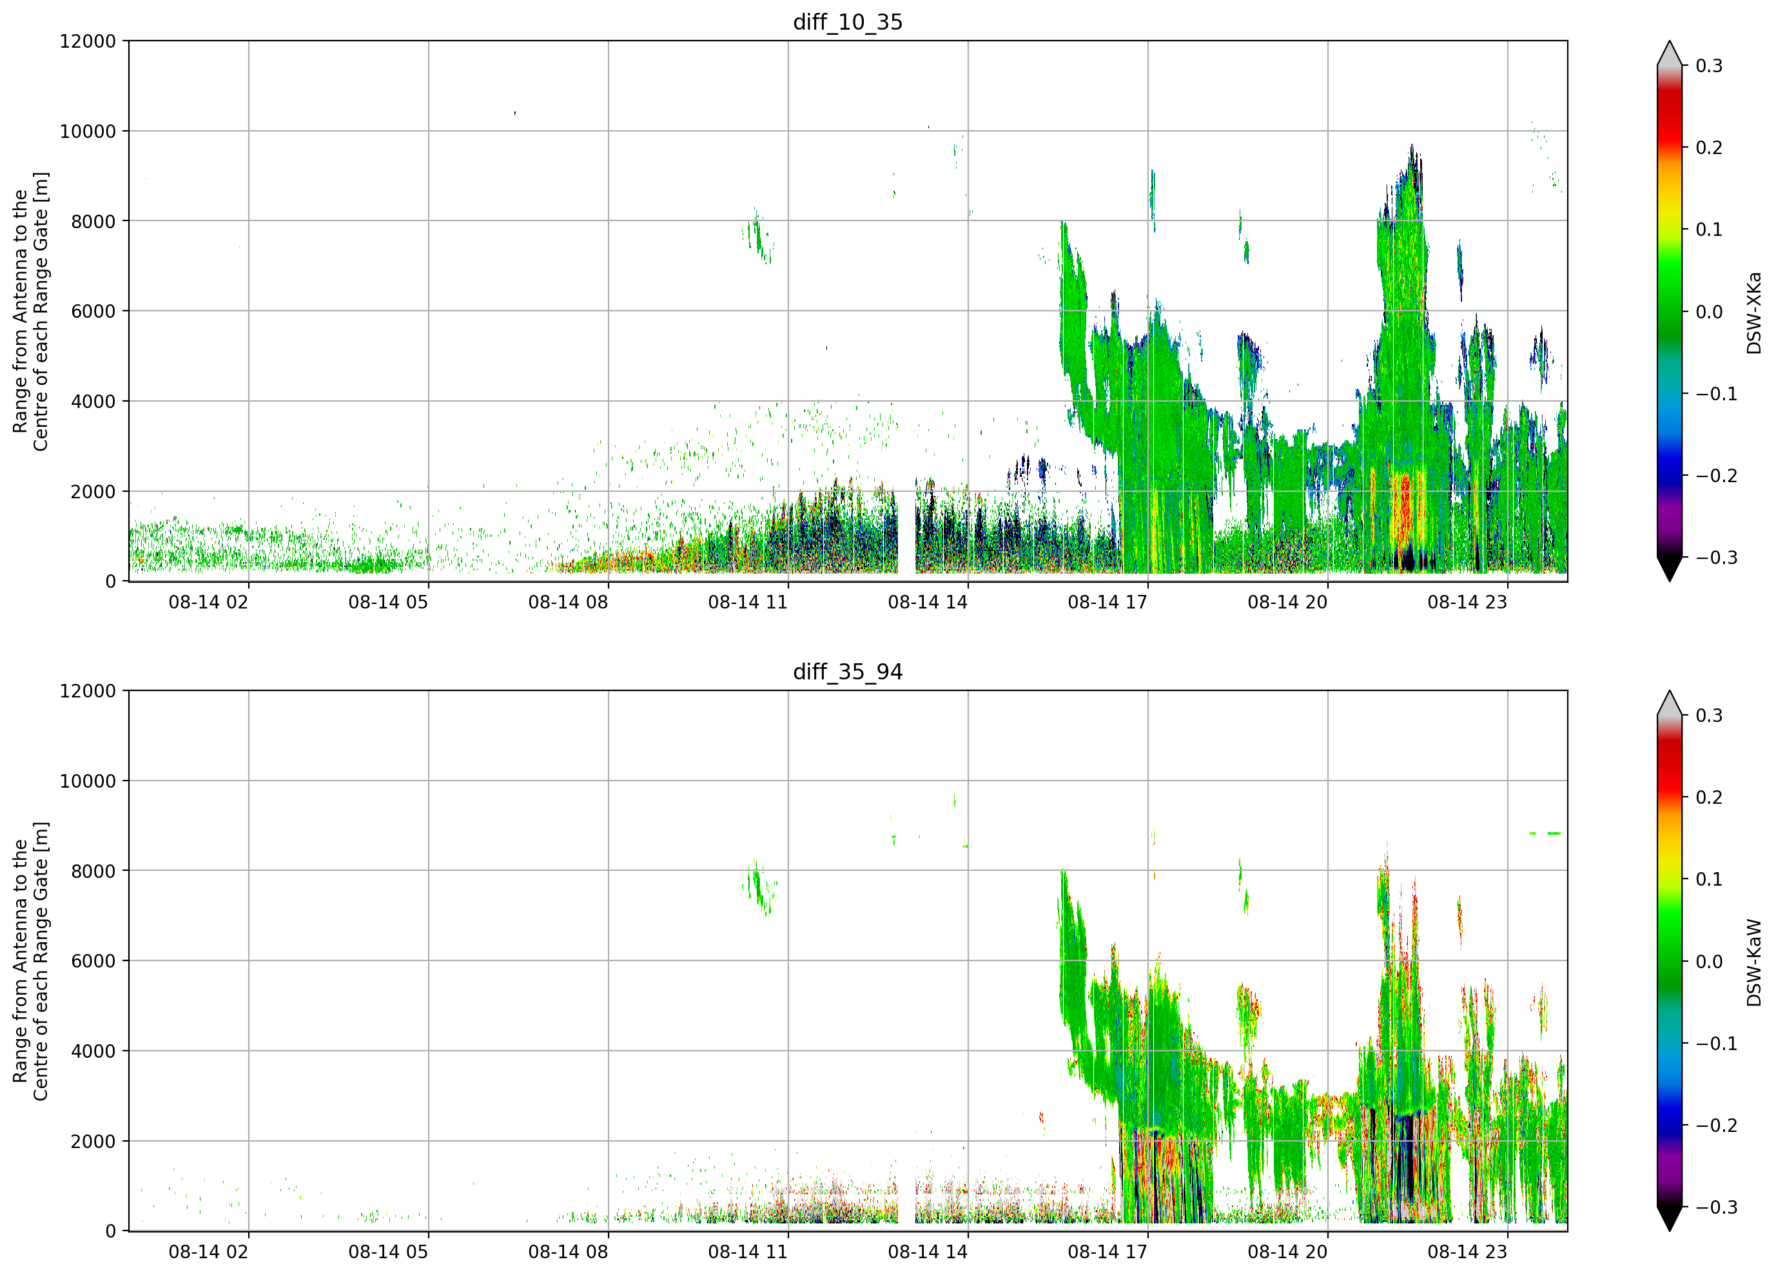1776x1275 pixels.
Task: Click the black lower extension arrow of DSW-KaW colorbar
Action: tap(1670, 1219)
